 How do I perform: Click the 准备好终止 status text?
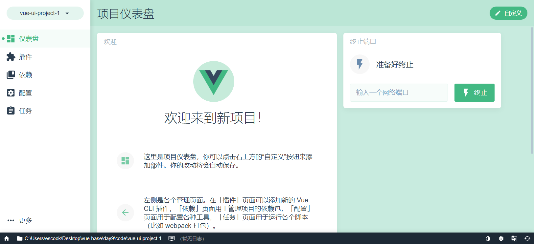click(395, 65)
